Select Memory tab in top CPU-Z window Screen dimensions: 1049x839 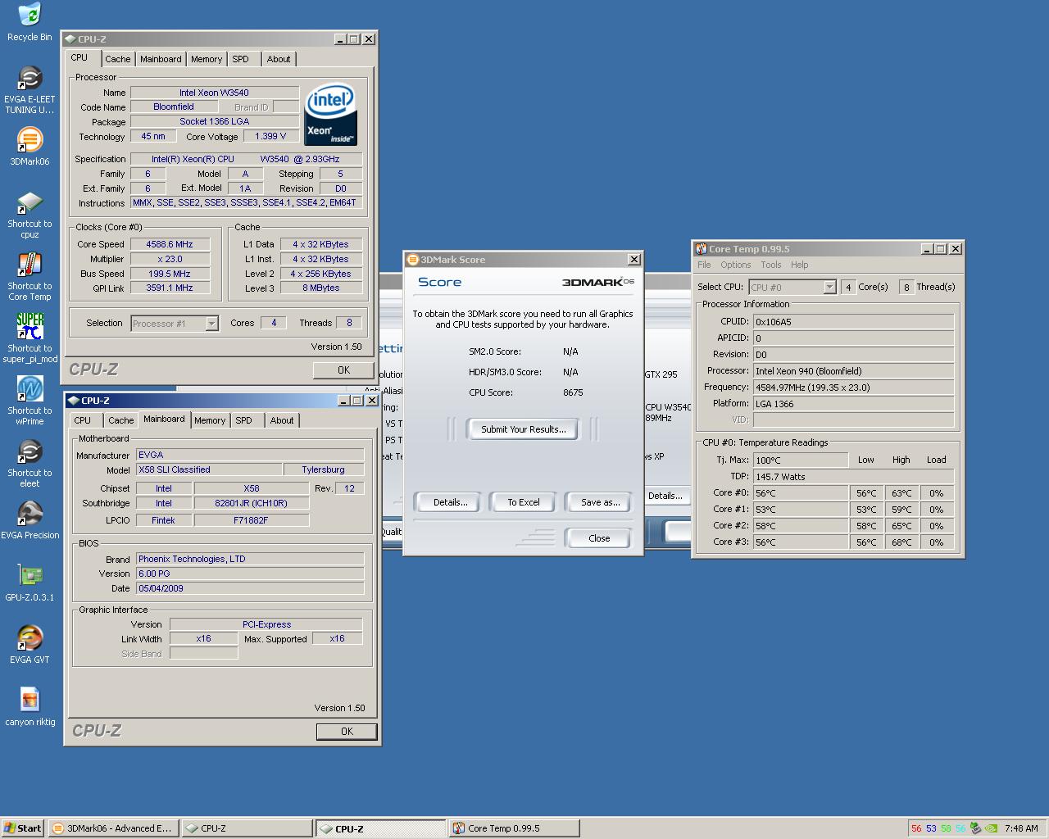207,59
